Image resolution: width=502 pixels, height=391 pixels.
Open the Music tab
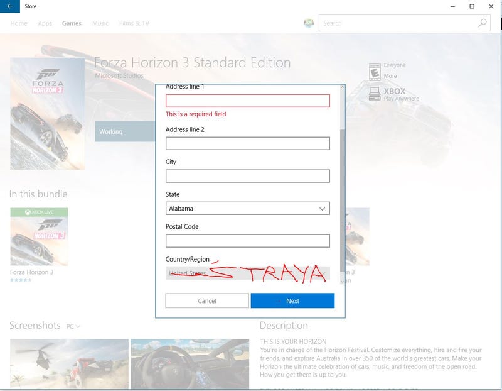[x=100, y=23]
